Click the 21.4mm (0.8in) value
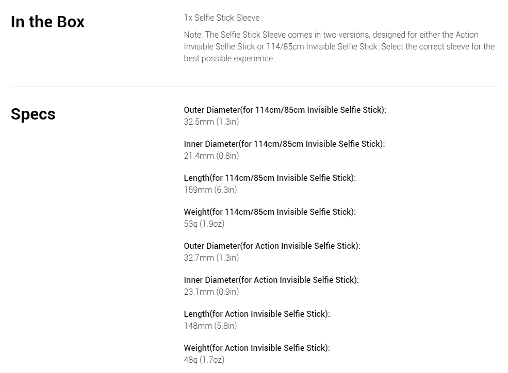508x373 pixels. [x=211, y=156]
